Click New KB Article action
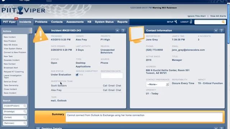Image resolution: width=230 pixels, height=129 pixels. pos(10,45)
